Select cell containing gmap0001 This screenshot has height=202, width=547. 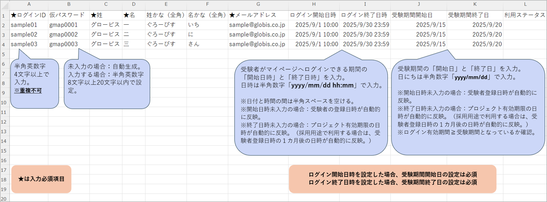point(69,25)
